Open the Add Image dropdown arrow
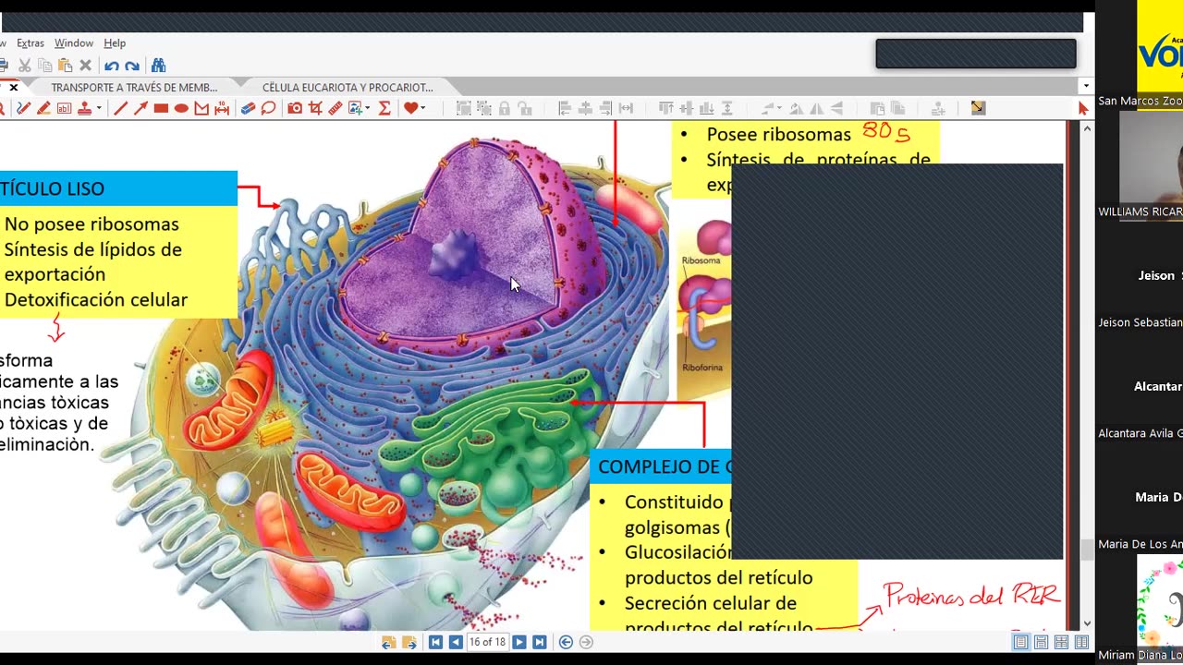This screenshot has width=1183, height=665. point(368,108)
